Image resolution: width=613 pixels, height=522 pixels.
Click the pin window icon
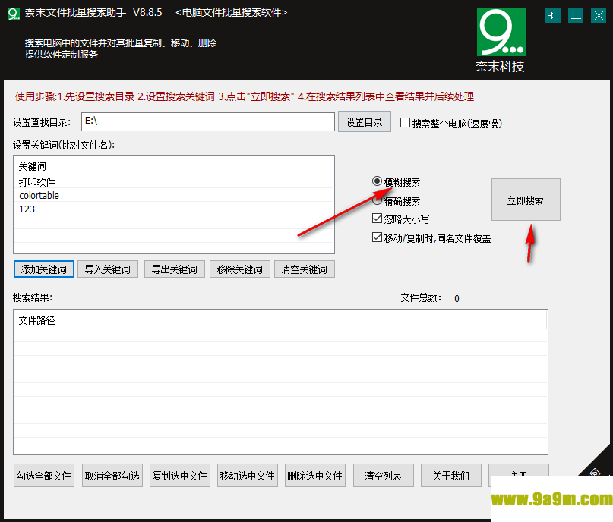coord(553,16)
